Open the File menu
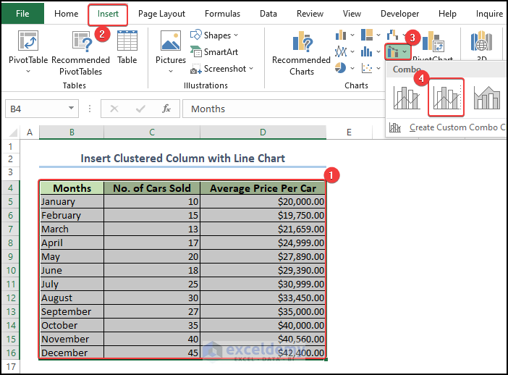 [x=22, y=14]
